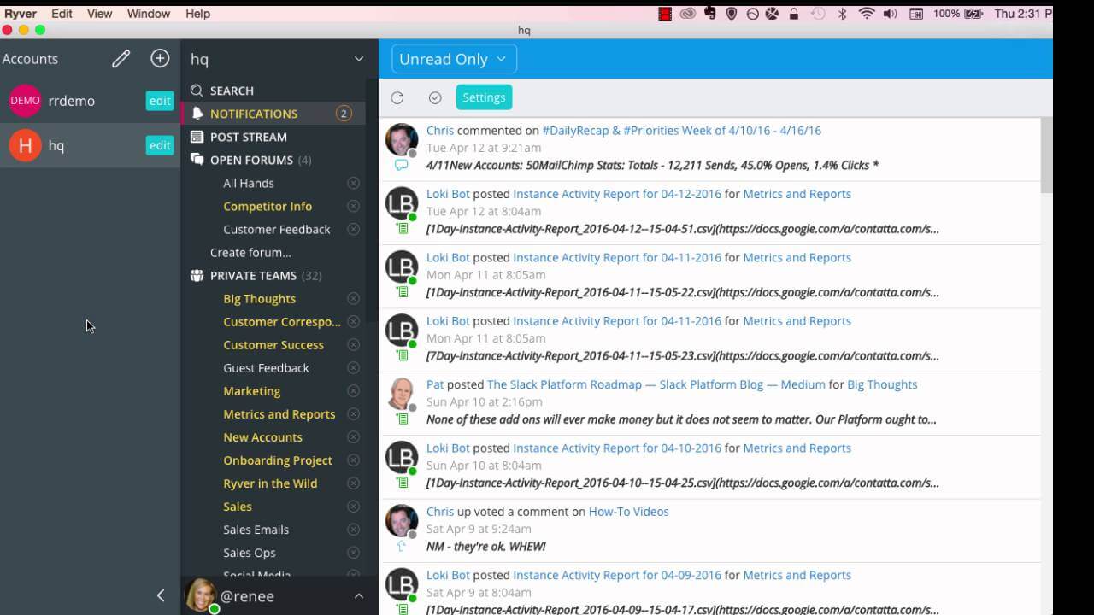1094x615 pixels.
Task: Open the How-To Videos link
Action: point(628,512)
